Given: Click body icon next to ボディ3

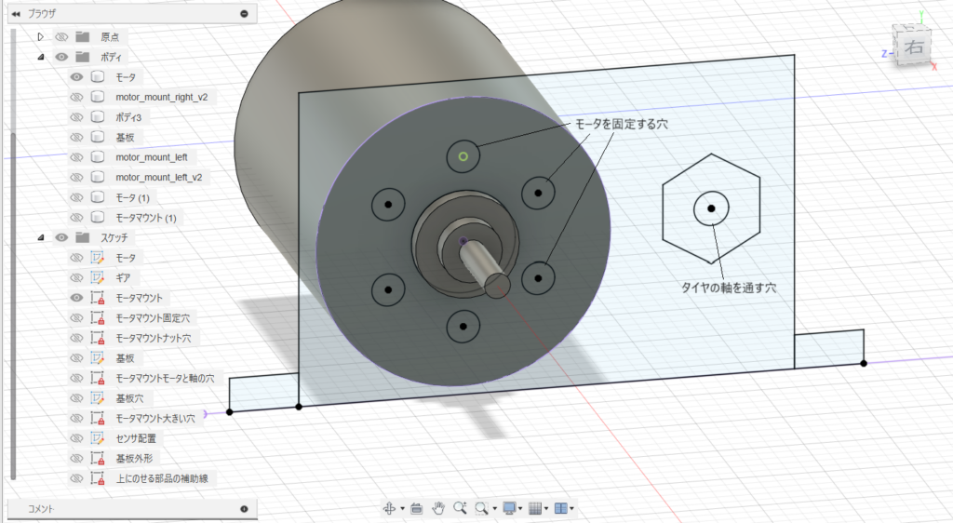Looking at the screenshot, I should pos(97,116).
